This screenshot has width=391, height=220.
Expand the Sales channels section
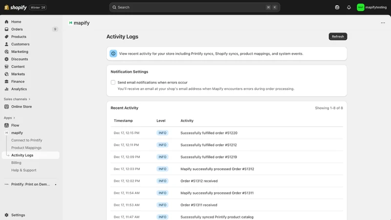click(17, 99)
